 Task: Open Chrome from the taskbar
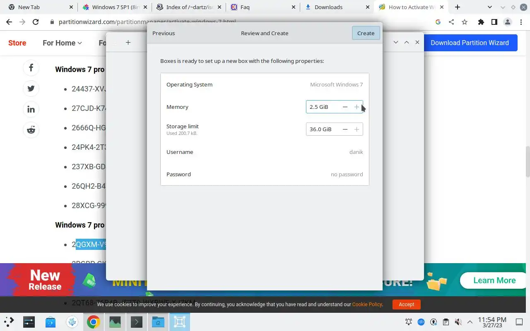coord(94,322)
